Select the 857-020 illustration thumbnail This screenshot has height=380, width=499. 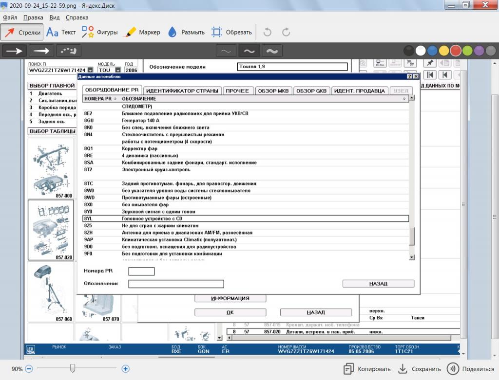51,230
